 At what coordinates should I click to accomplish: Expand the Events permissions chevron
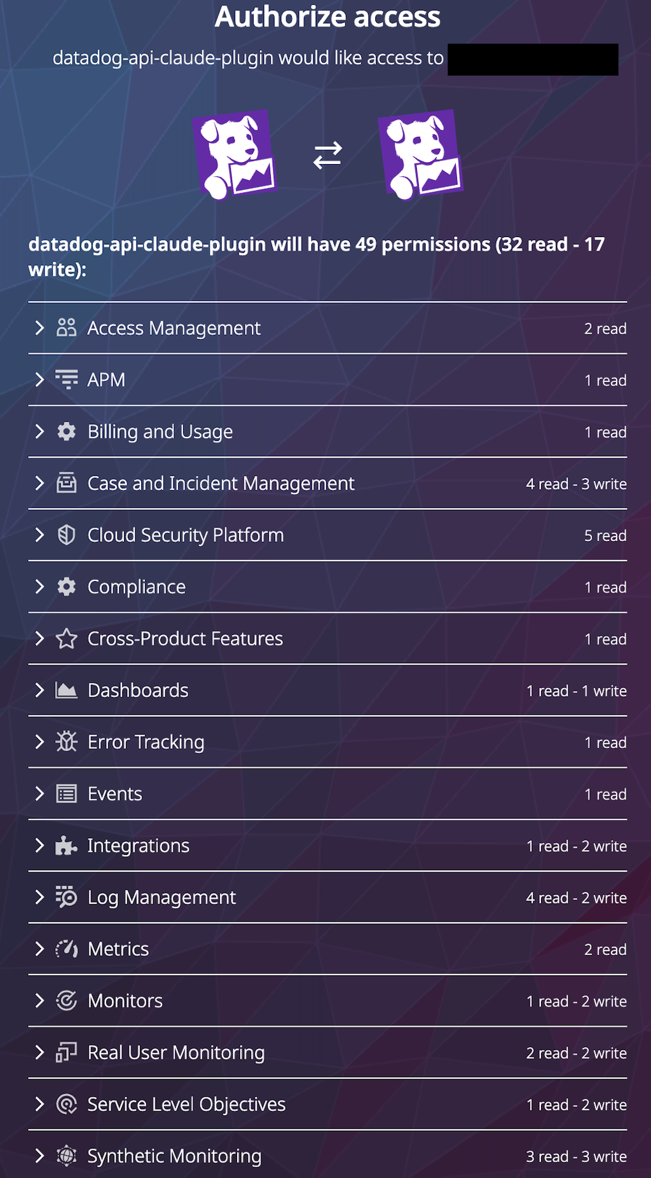pyautogui.click(x=39, y=794)
